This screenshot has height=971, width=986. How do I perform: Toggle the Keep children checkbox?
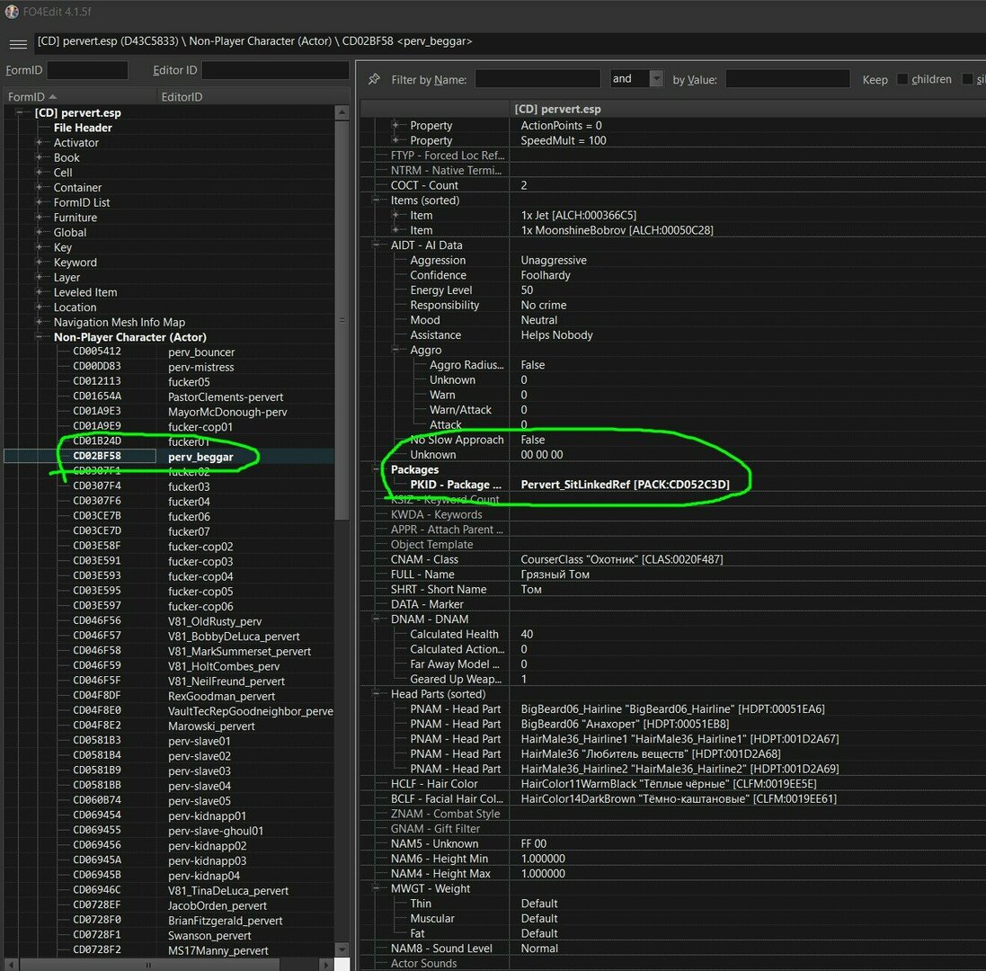tap(902, 79)
